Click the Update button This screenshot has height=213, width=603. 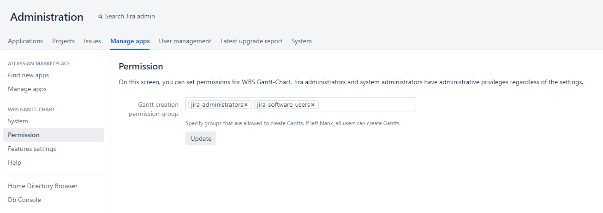click(x=201, y=138)
